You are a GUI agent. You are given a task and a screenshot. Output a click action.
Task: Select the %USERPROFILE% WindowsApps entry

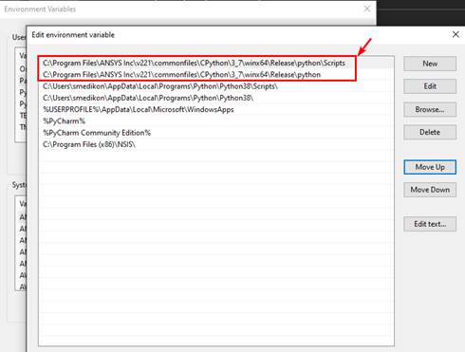coord(216,109)
